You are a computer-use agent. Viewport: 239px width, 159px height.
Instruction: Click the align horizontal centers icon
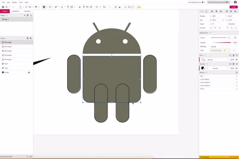point(216,11)
